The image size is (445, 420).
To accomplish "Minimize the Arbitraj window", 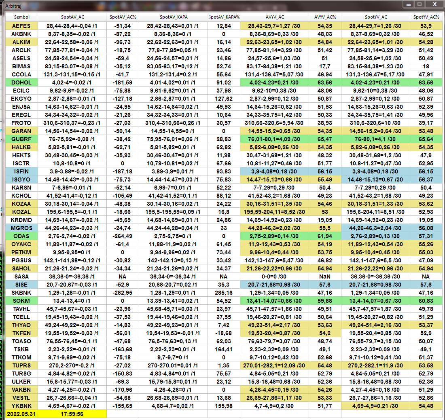I will pyautogui.click(x=409, y=4).
